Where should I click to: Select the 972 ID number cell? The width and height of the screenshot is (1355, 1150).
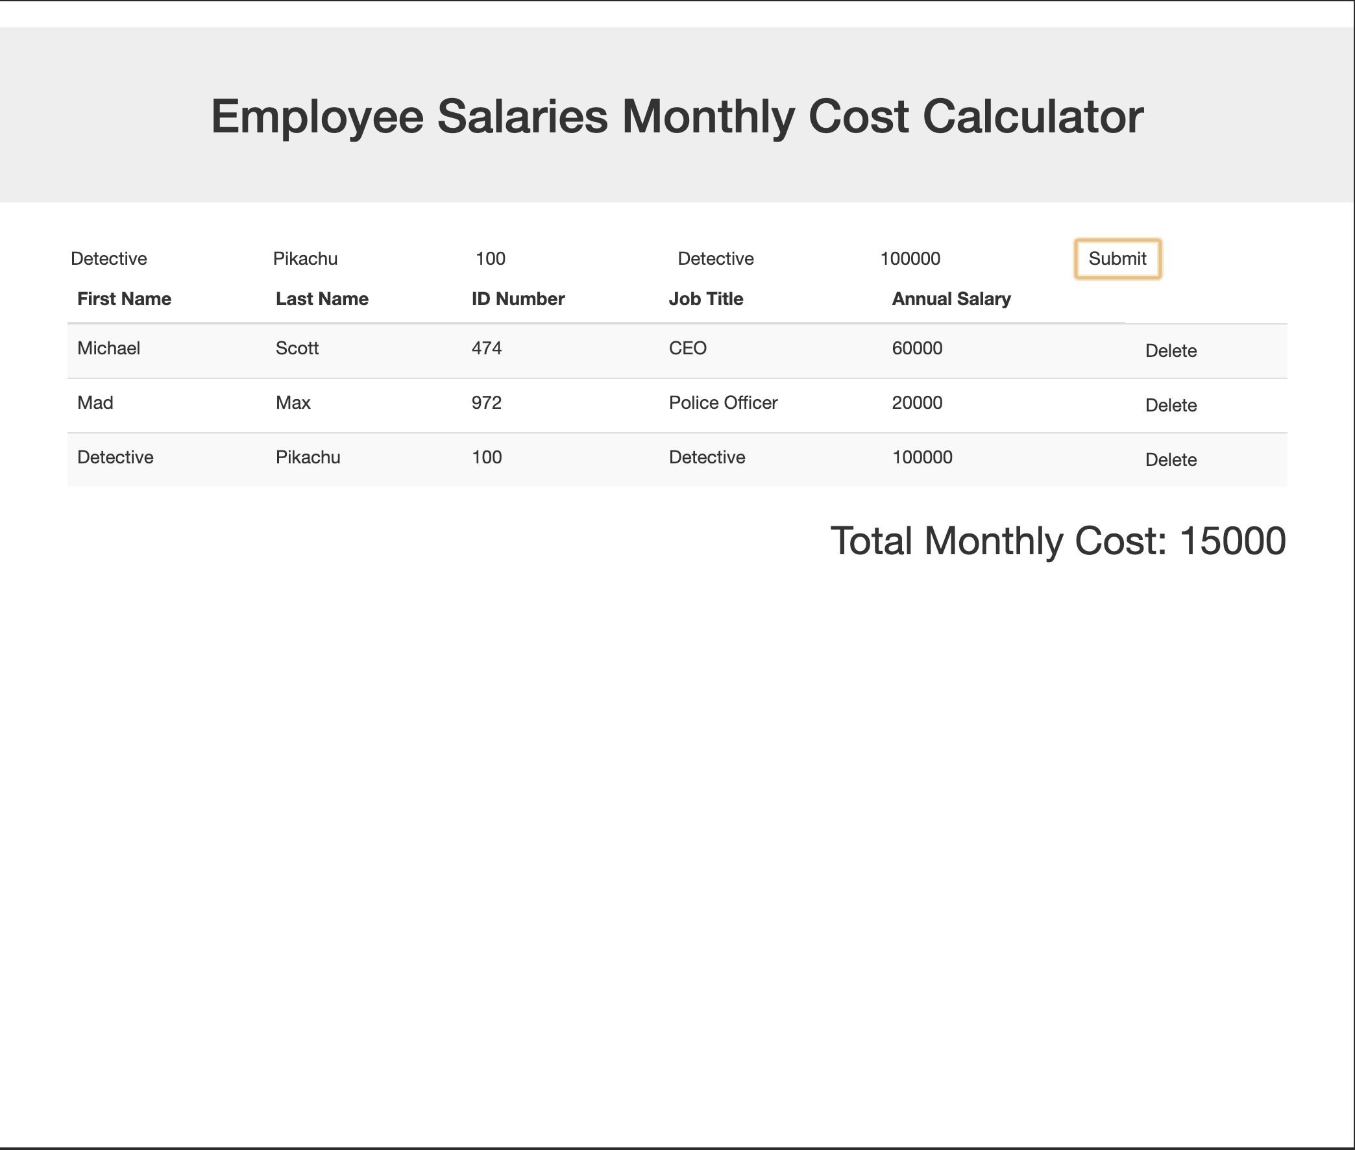tap(487, 403)
